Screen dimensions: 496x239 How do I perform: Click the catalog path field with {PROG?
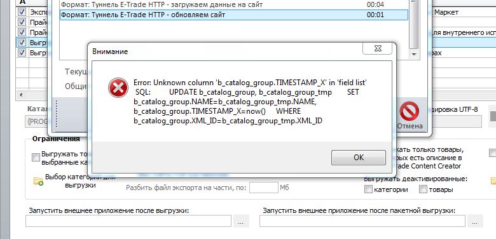36,121
